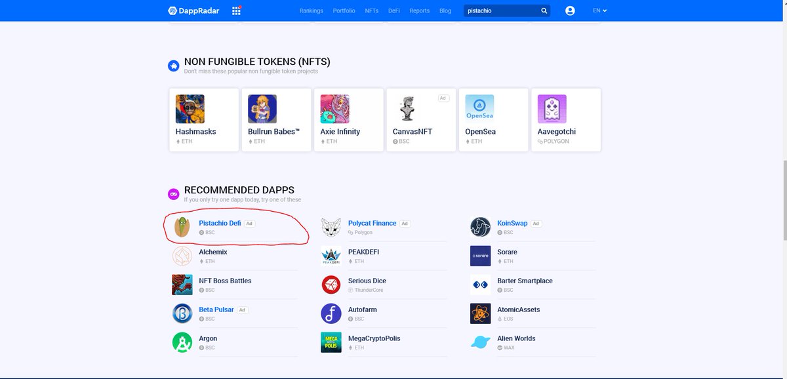
Task: Click the Beta Pulsar logo icon
Action: tap(182, 314)
